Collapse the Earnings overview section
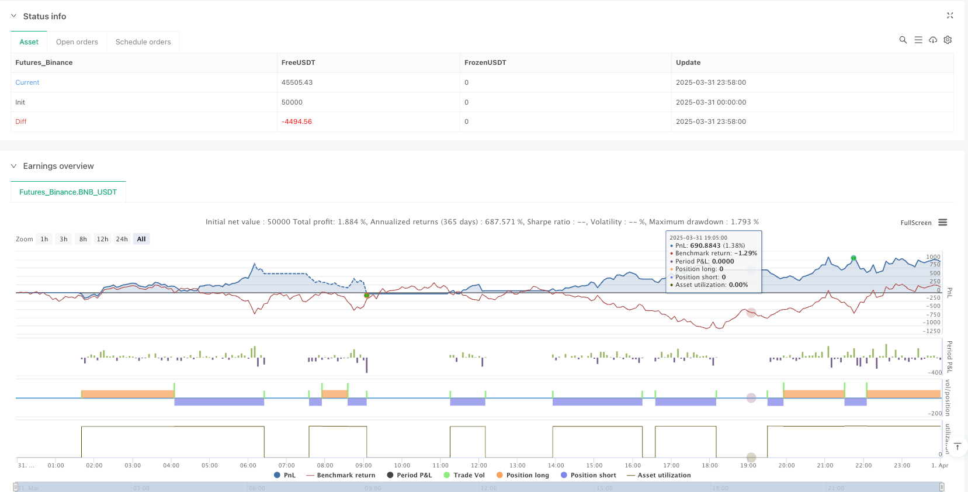The height and width of the screenshot is (492, 968). coord(14,166)
